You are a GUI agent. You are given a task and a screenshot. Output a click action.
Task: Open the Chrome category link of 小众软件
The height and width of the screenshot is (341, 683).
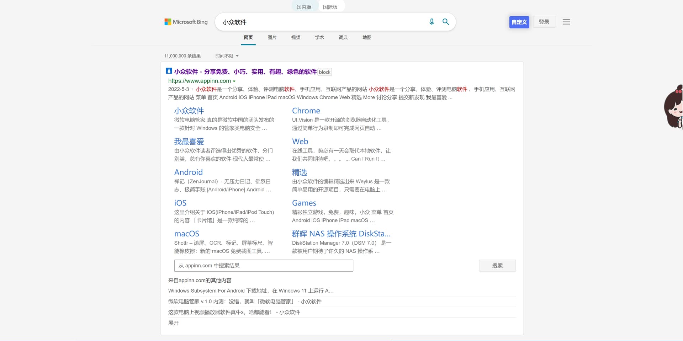point(306,111)
